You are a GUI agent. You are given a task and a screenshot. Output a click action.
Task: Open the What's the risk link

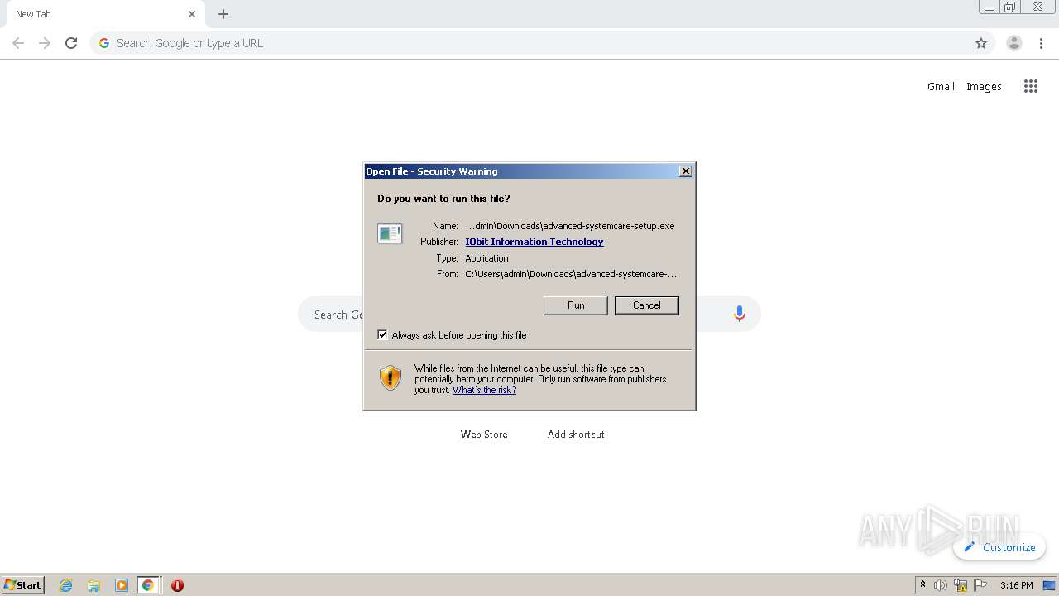[x=484, y=390]
